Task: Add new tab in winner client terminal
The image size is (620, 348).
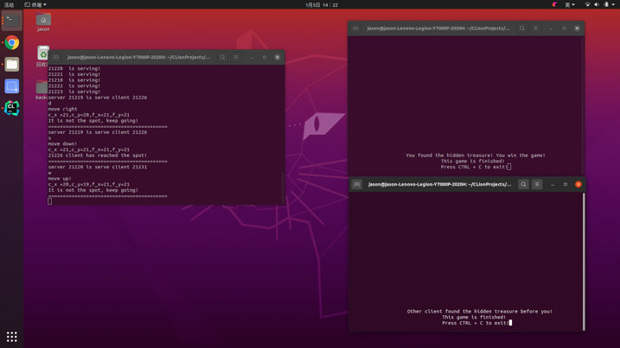Action: click(x=355, y=28)
